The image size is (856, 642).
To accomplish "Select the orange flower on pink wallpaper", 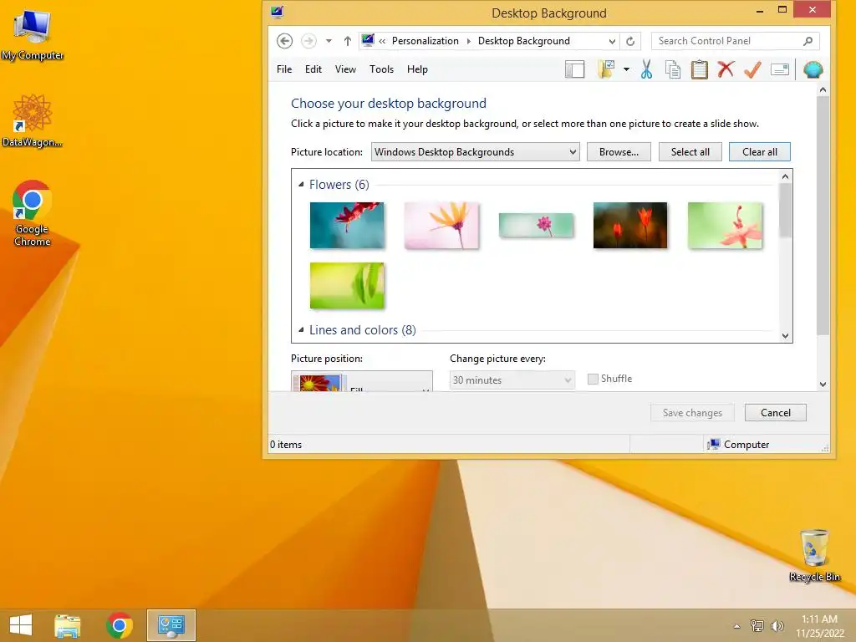I will 441,226.
